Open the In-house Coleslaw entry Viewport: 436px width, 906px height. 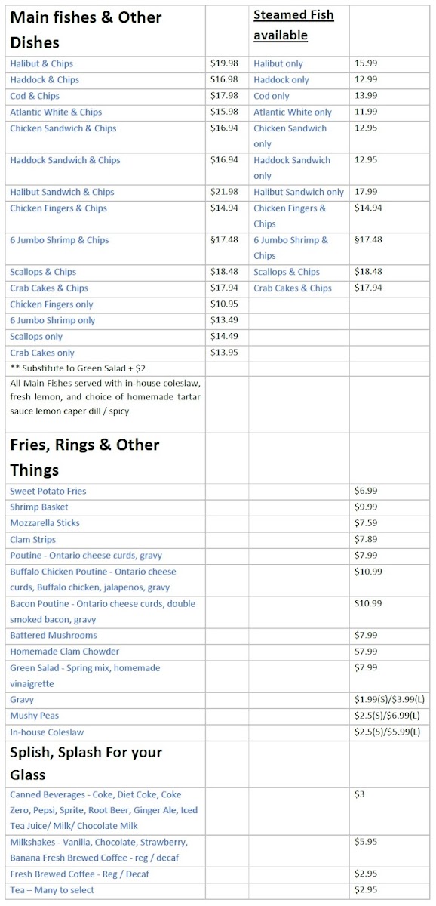coord(47,732)
